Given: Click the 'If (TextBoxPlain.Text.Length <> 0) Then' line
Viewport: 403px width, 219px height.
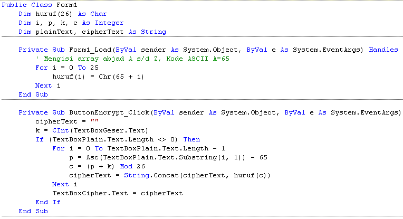Looking at the screenshot, I should 118,139.
